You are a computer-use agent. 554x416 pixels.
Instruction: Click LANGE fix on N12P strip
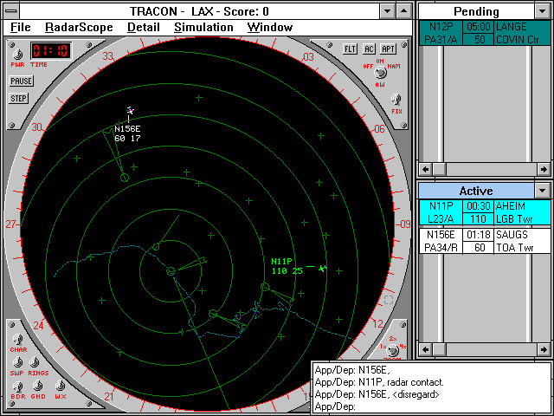(512, 27)
